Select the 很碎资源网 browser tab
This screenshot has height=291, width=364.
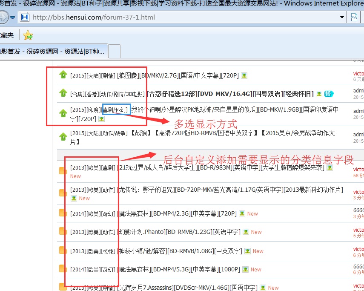point(54,51)
